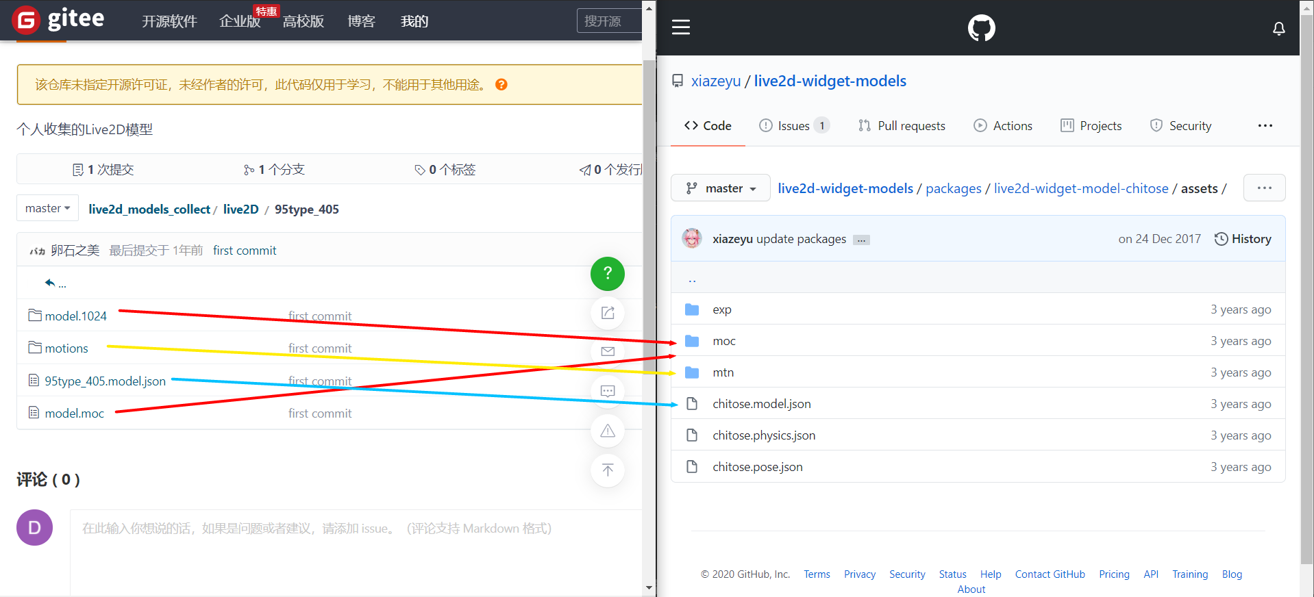The width and height of the screenshot is (1314, 597).
Task: Open Gitee master branch dropdown
Action: click(47, 208)
